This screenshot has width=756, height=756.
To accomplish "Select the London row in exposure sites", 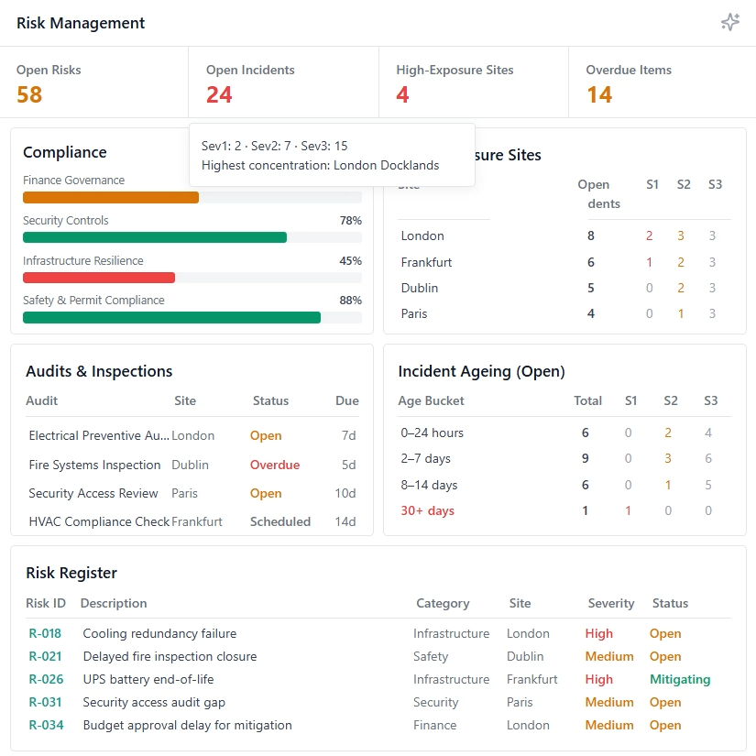I will (422, 236).
